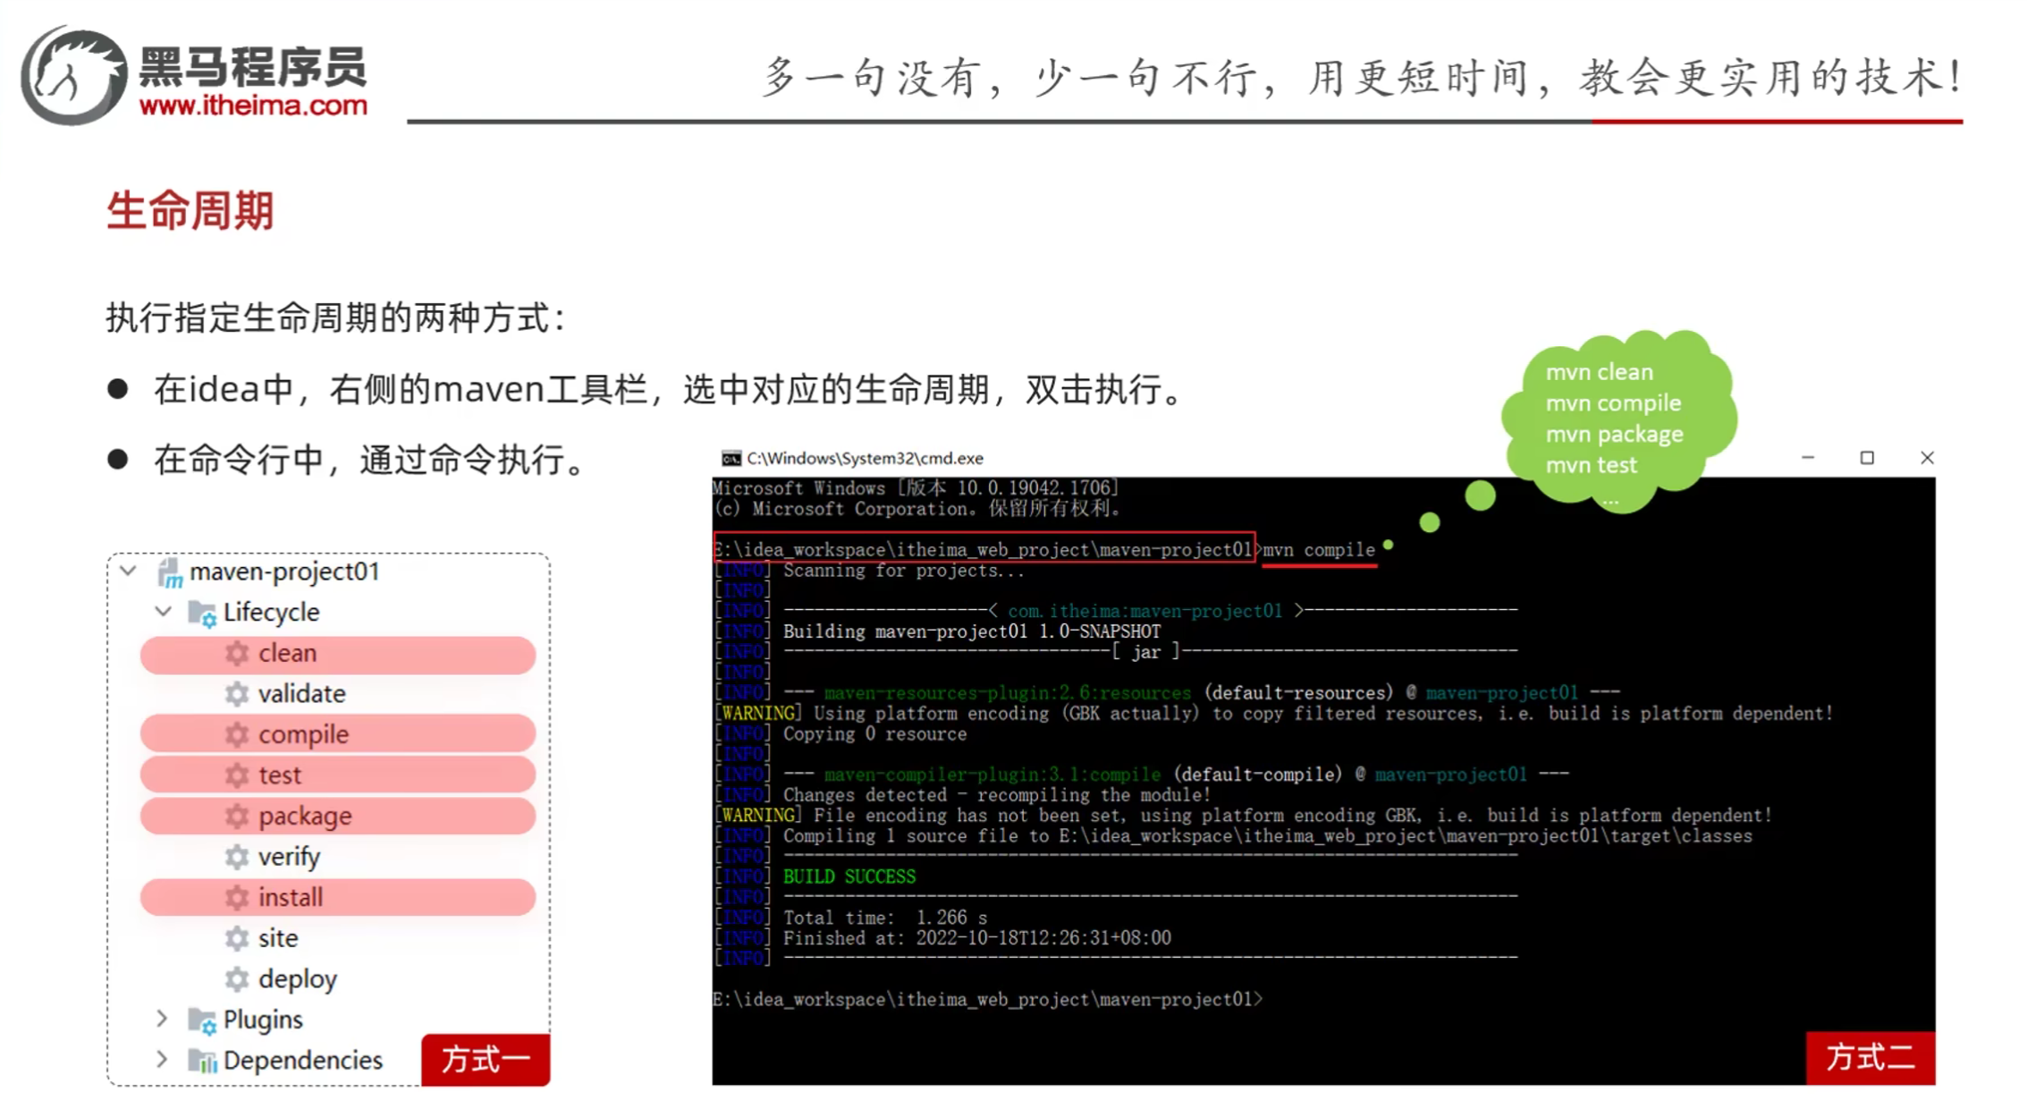This screenshot has height=1109, width=2027.
Task: Select the package lifecycle item
Action: pyautogui.click(x=305, y=817)
